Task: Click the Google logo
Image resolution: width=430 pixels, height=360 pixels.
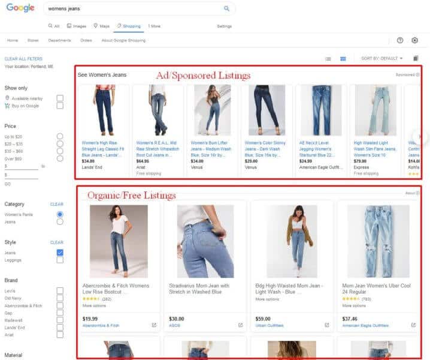Action: pos(20,8)
